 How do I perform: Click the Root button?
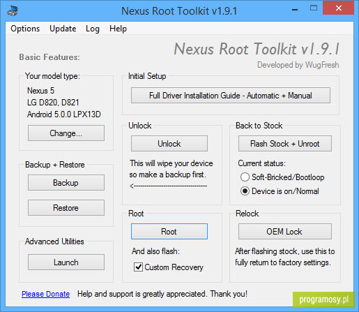169,232
